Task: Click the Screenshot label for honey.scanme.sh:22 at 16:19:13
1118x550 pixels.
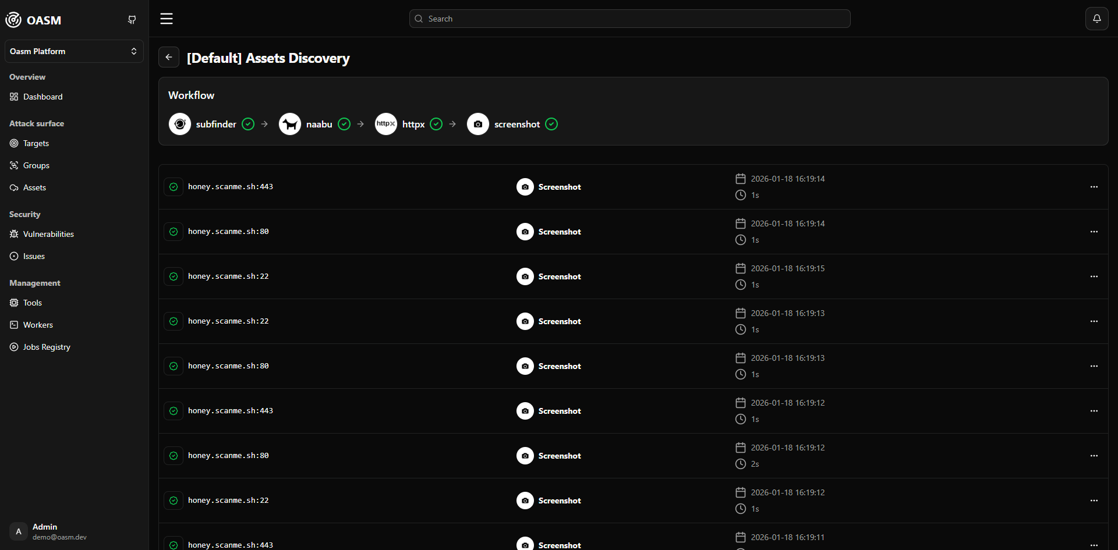Action: (560, 321)
